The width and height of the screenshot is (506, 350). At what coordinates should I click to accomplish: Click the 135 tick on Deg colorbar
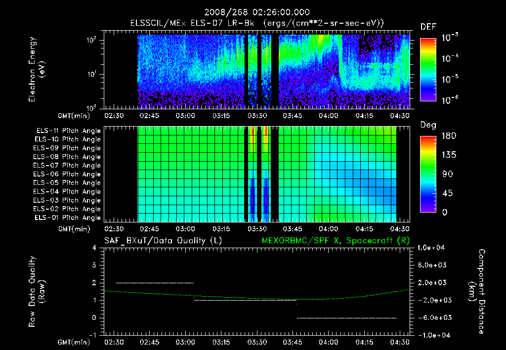tap(449, 155)
